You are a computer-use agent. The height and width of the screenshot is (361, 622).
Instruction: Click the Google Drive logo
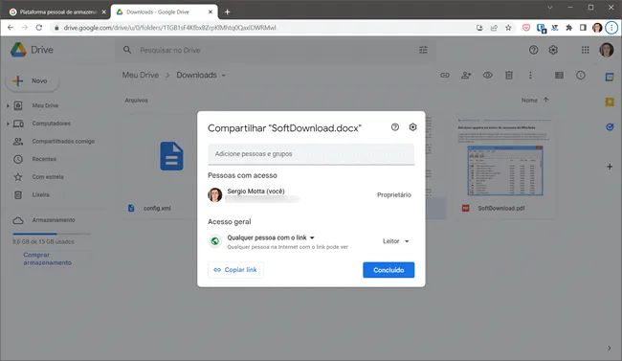32,50
